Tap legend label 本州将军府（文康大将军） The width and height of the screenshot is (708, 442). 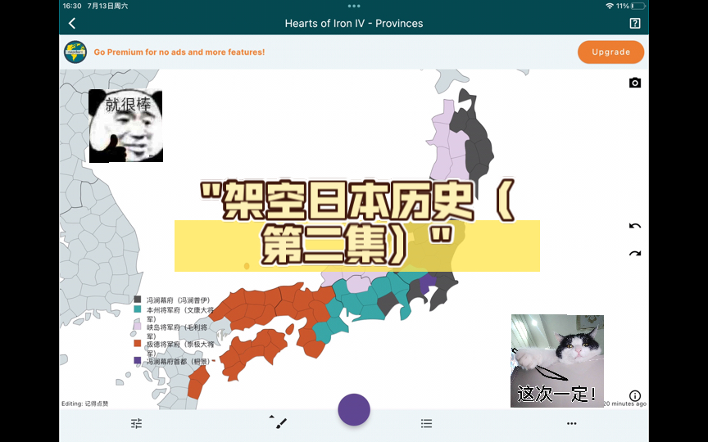[179, 314]
